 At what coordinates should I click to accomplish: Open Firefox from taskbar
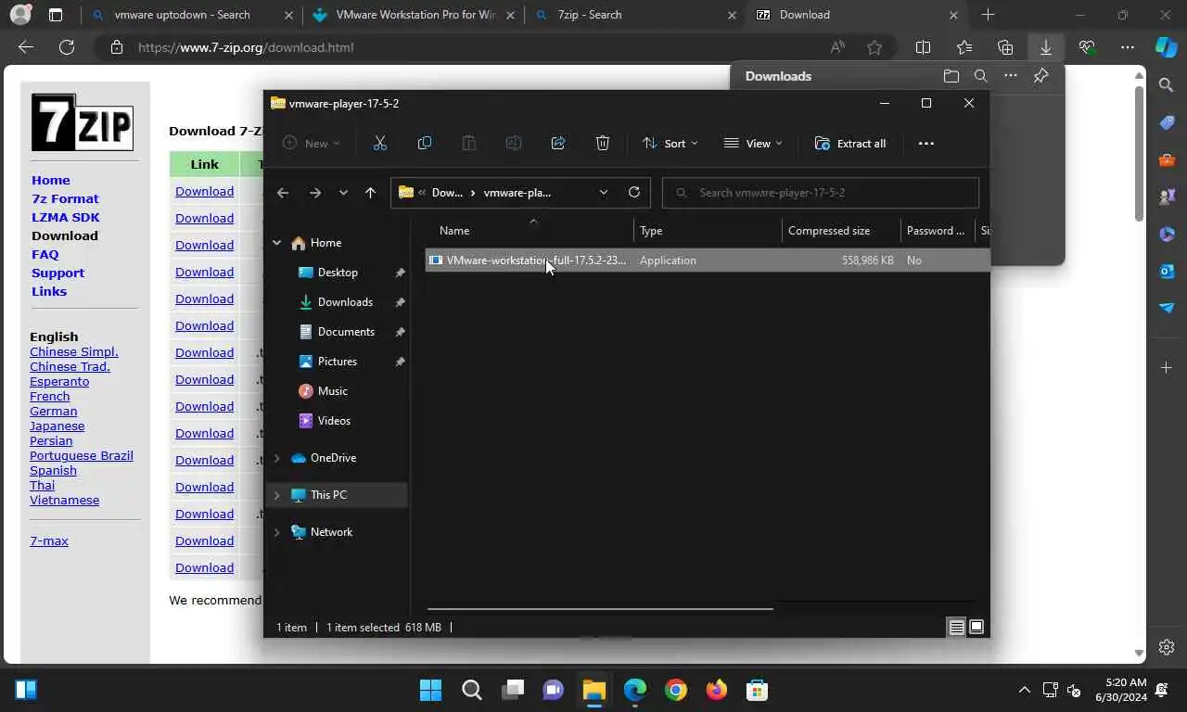pyautogui.click(x=716, y=690)
